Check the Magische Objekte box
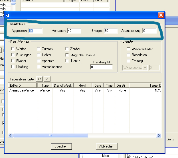The width and height of the screenshot is (178, 158). click(x=67, y=55)
